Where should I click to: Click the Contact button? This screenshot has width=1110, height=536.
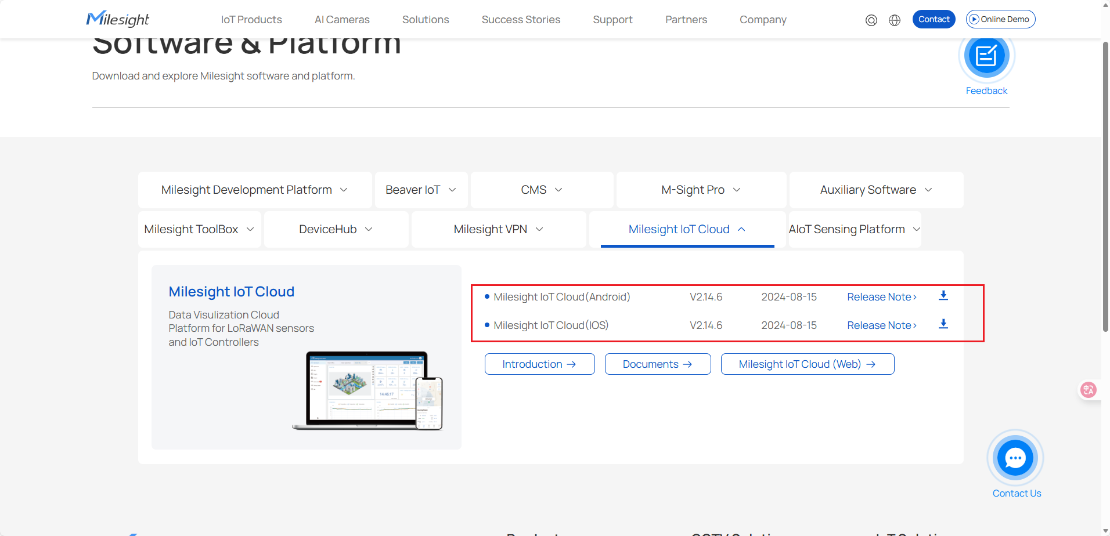pos(934,19)
